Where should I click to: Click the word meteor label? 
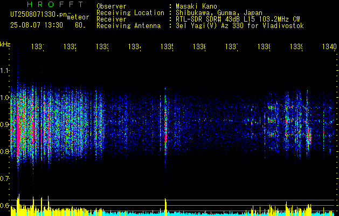[x=78, y=17]
